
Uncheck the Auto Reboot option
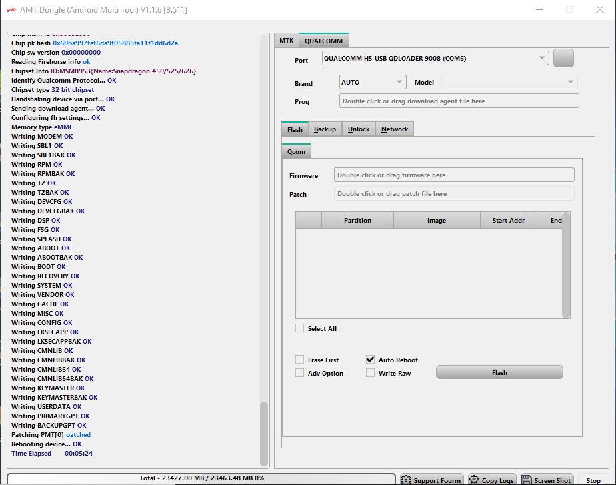pyautogui.click(x=371, y=360)
